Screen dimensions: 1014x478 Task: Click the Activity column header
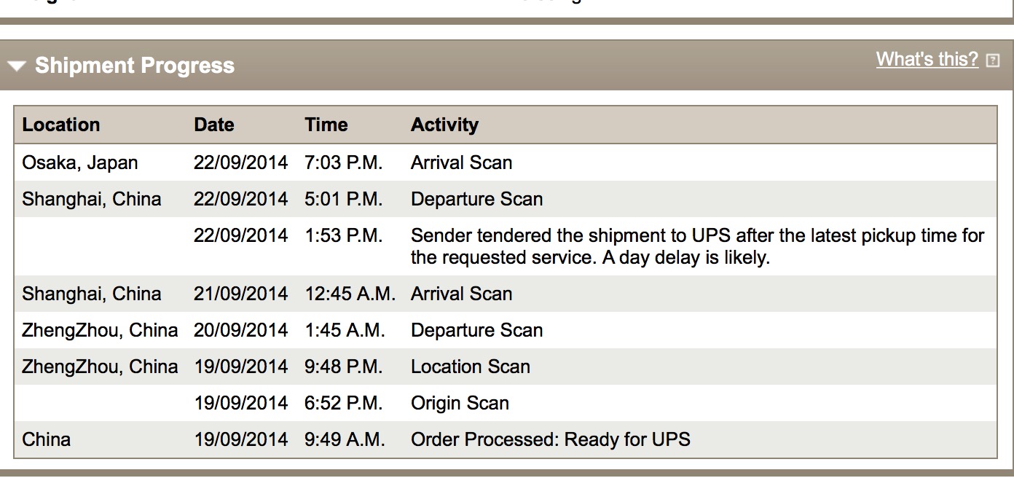pyautogui.click(x=444, y=125)
